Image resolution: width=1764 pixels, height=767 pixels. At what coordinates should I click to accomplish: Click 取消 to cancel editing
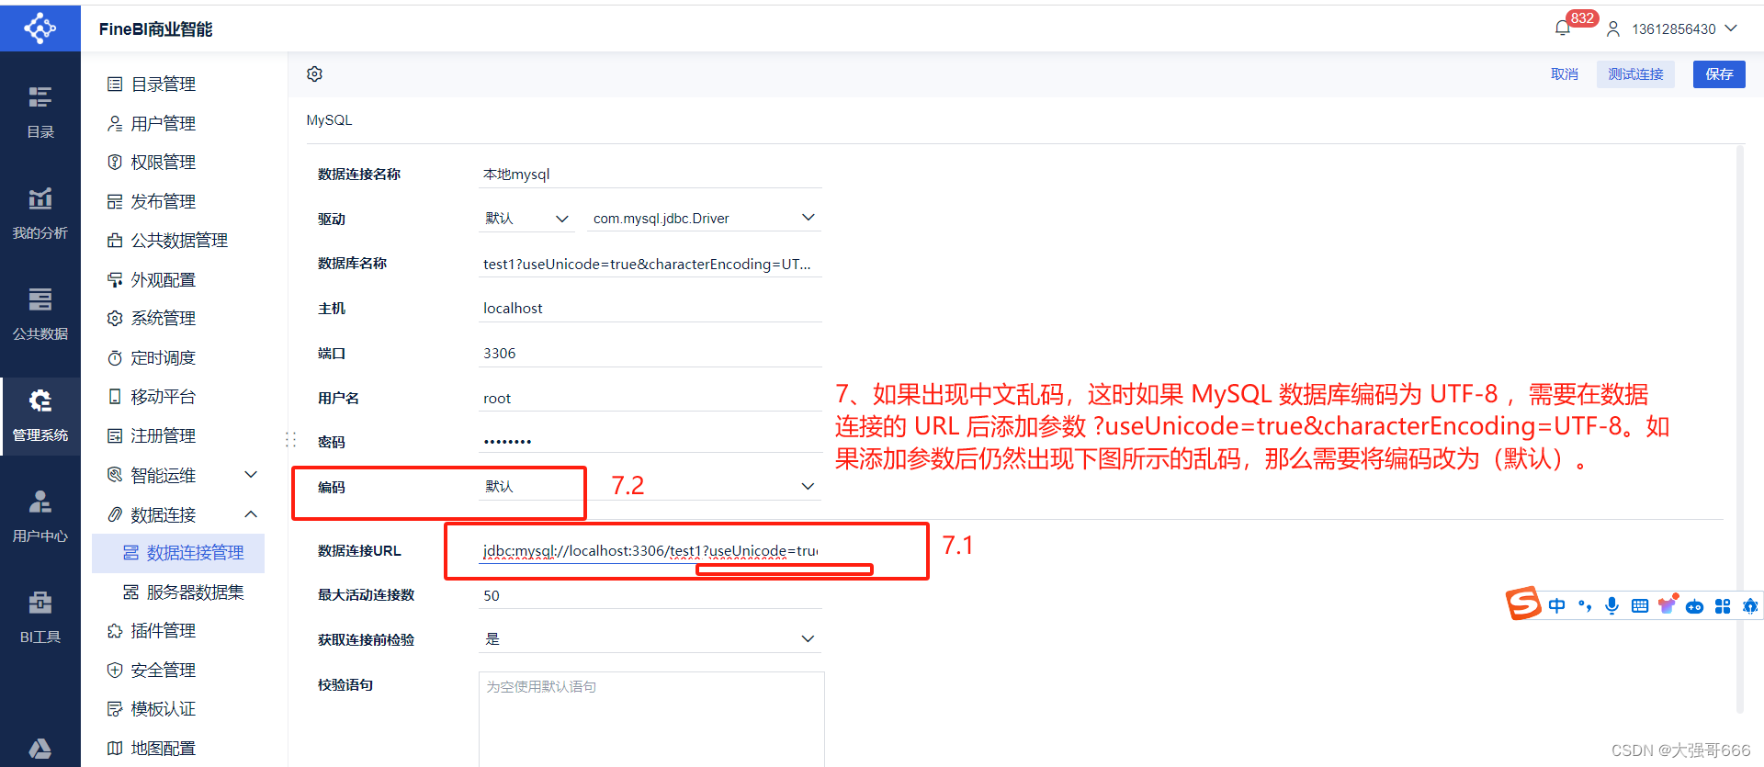[x=1565, y=74]
